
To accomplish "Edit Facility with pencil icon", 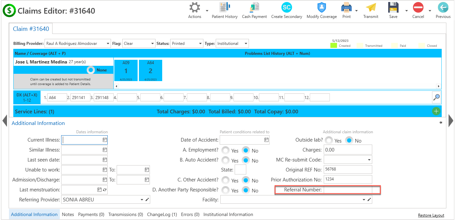I will coord(369,200).
